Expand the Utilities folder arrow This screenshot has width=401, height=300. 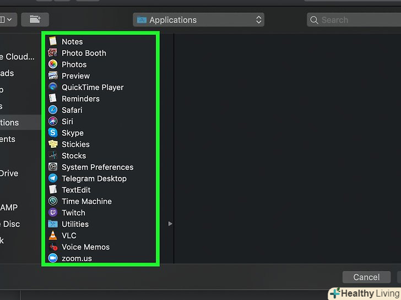(170, 224)
